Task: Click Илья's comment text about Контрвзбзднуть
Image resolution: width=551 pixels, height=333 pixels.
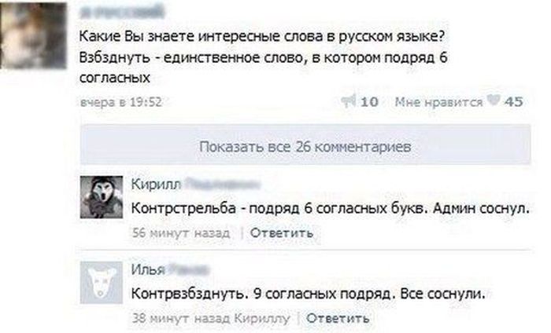Action: [x=311, y=295]
